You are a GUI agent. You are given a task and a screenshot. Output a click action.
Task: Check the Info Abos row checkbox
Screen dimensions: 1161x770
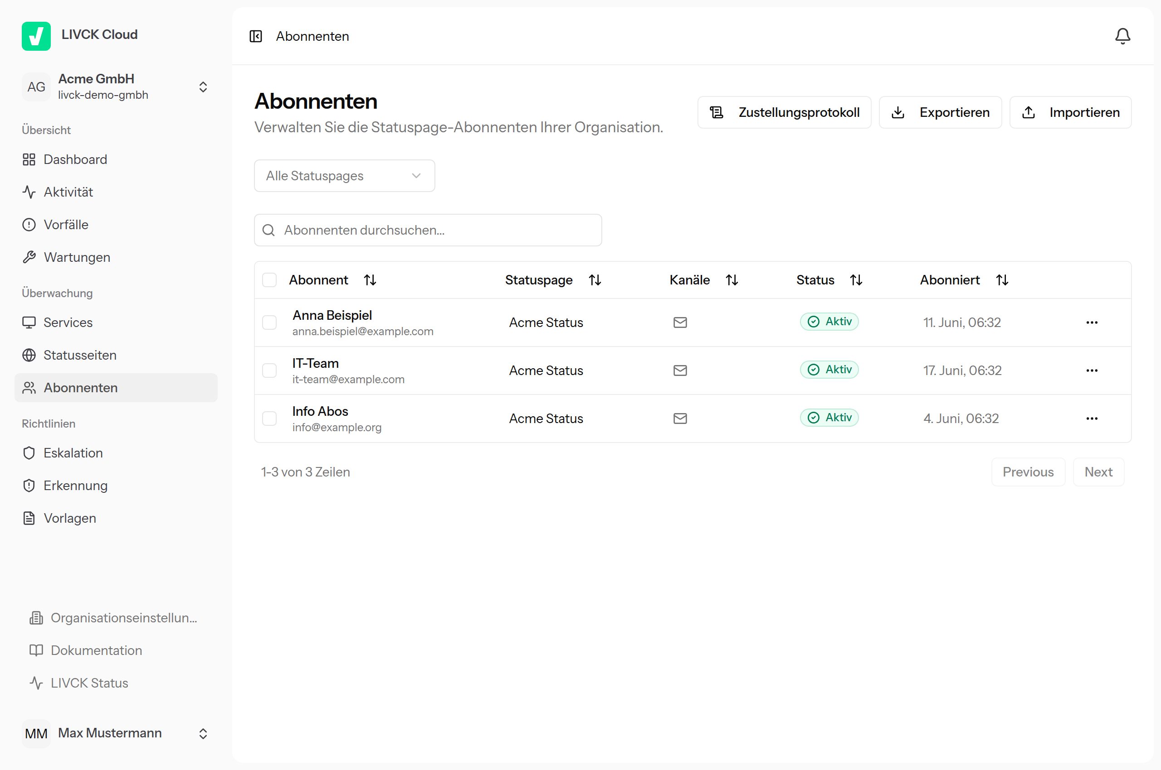click(x=269, y=419)
